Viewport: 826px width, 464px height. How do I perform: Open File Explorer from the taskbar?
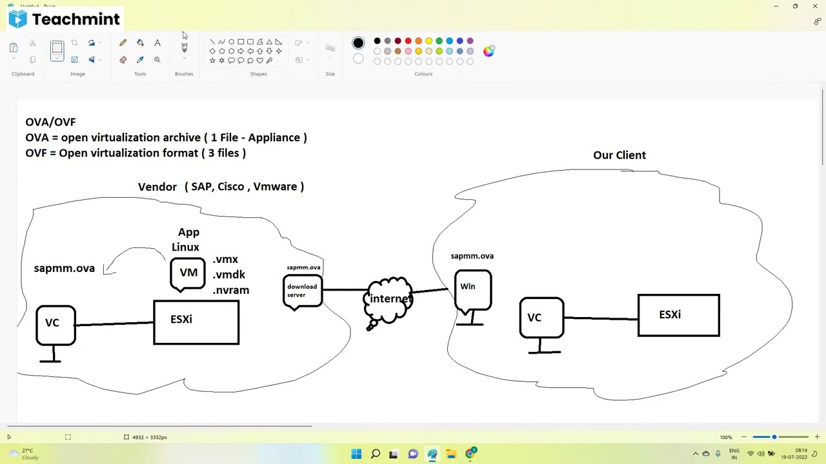tap(451, 454)
